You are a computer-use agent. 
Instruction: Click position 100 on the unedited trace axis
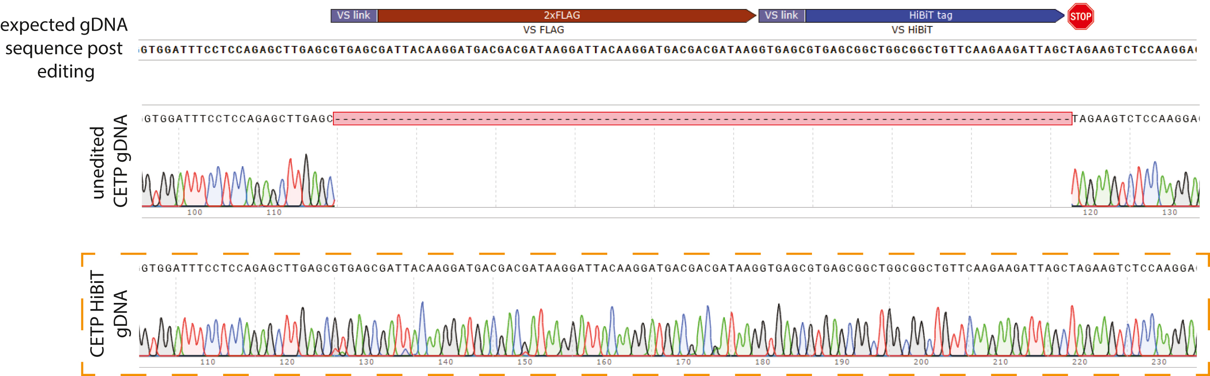(195, 213)
